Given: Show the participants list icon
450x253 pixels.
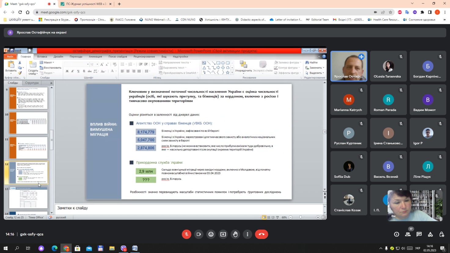Looking at the screenshot, I should point(408,234).
